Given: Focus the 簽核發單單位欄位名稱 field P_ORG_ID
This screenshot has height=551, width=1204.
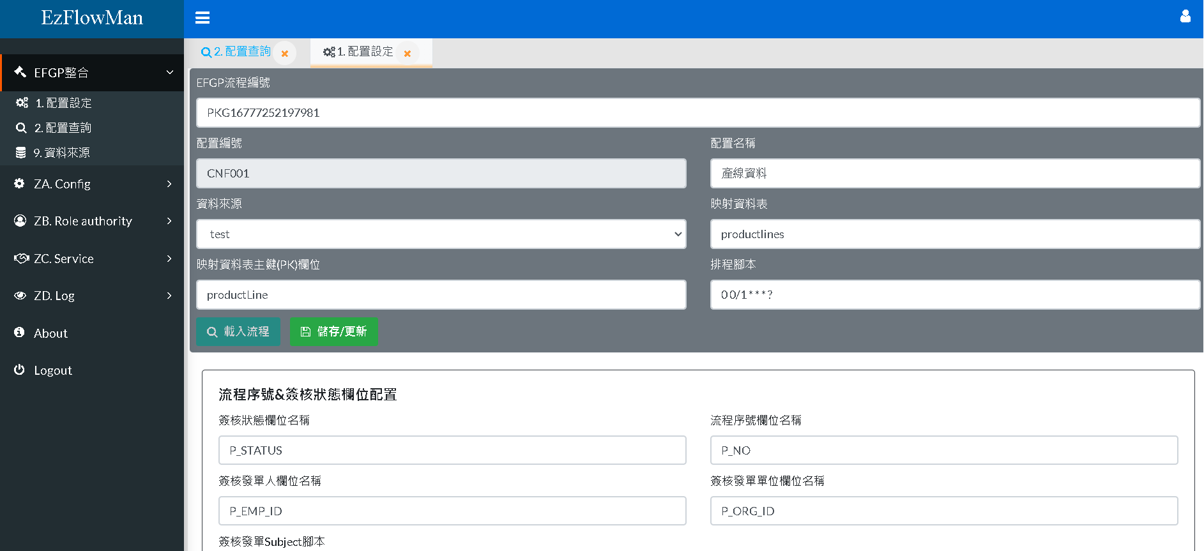Looking at the screenshot, I should [944, 511].
